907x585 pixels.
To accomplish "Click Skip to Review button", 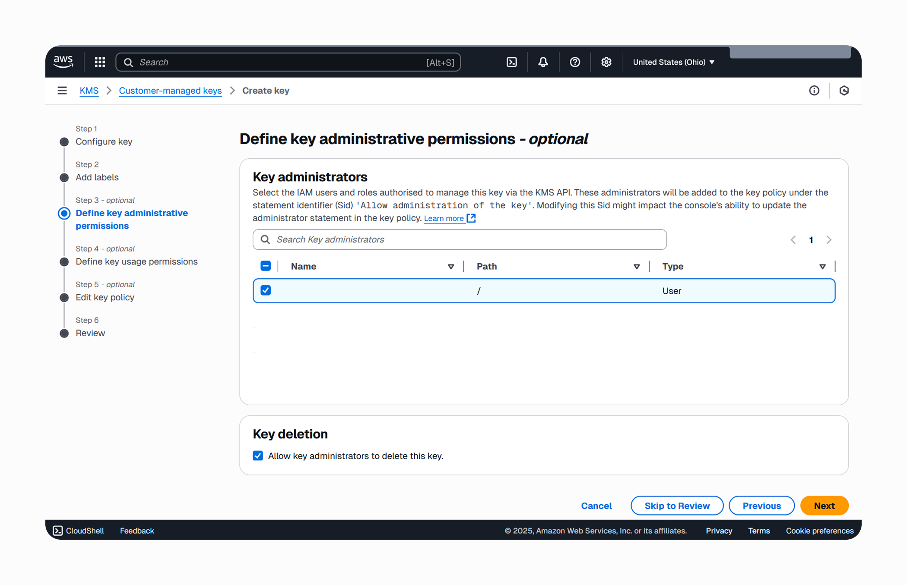I will (677, 506).
